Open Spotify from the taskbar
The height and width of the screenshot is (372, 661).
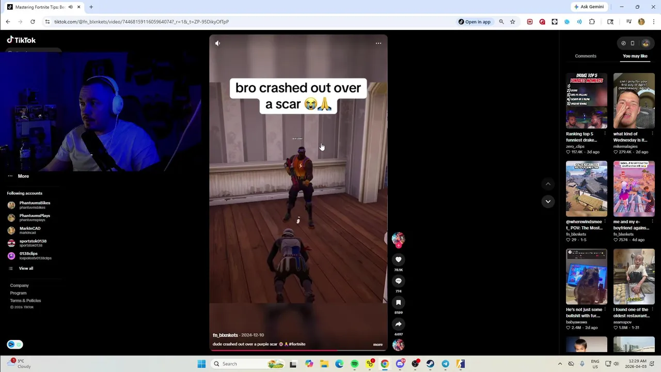pyautogui.click(x=354, y=364)
